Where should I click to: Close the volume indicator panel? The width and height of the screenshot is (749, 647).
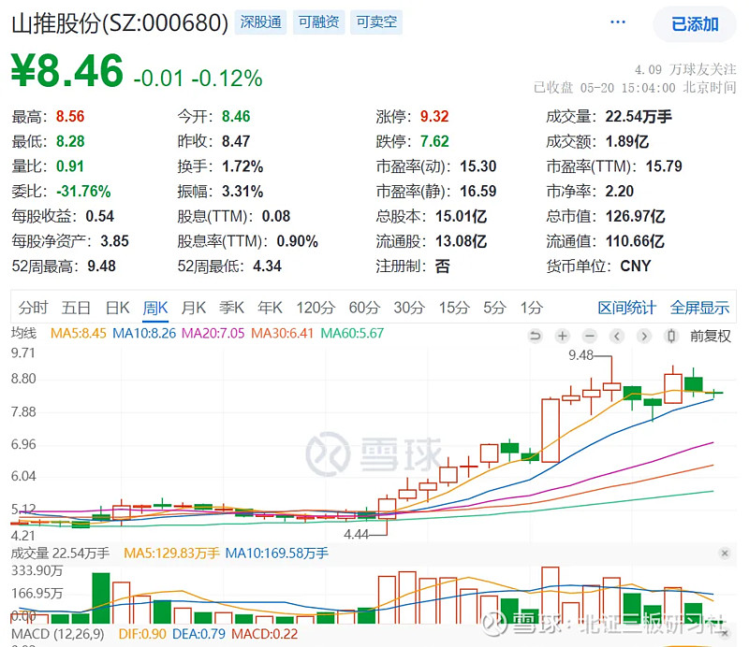point(725,553)
